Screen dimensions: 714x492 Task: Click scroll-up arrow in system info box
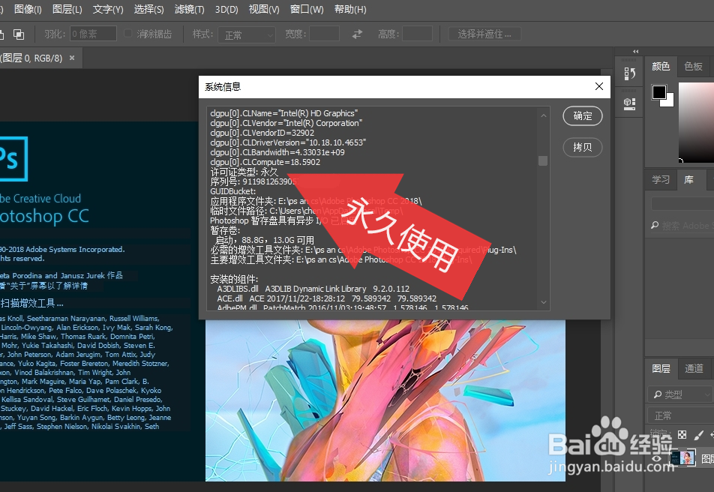[543, 115]
